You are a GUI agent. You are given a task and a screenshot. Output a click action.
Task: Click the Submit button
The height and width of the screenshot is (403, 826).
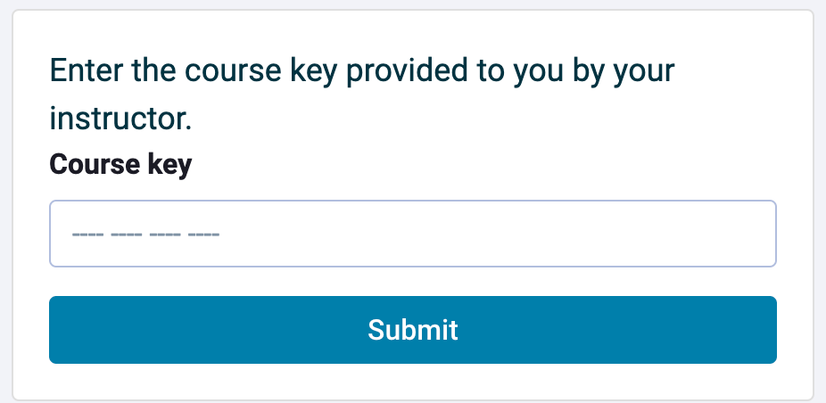point(412,330)
